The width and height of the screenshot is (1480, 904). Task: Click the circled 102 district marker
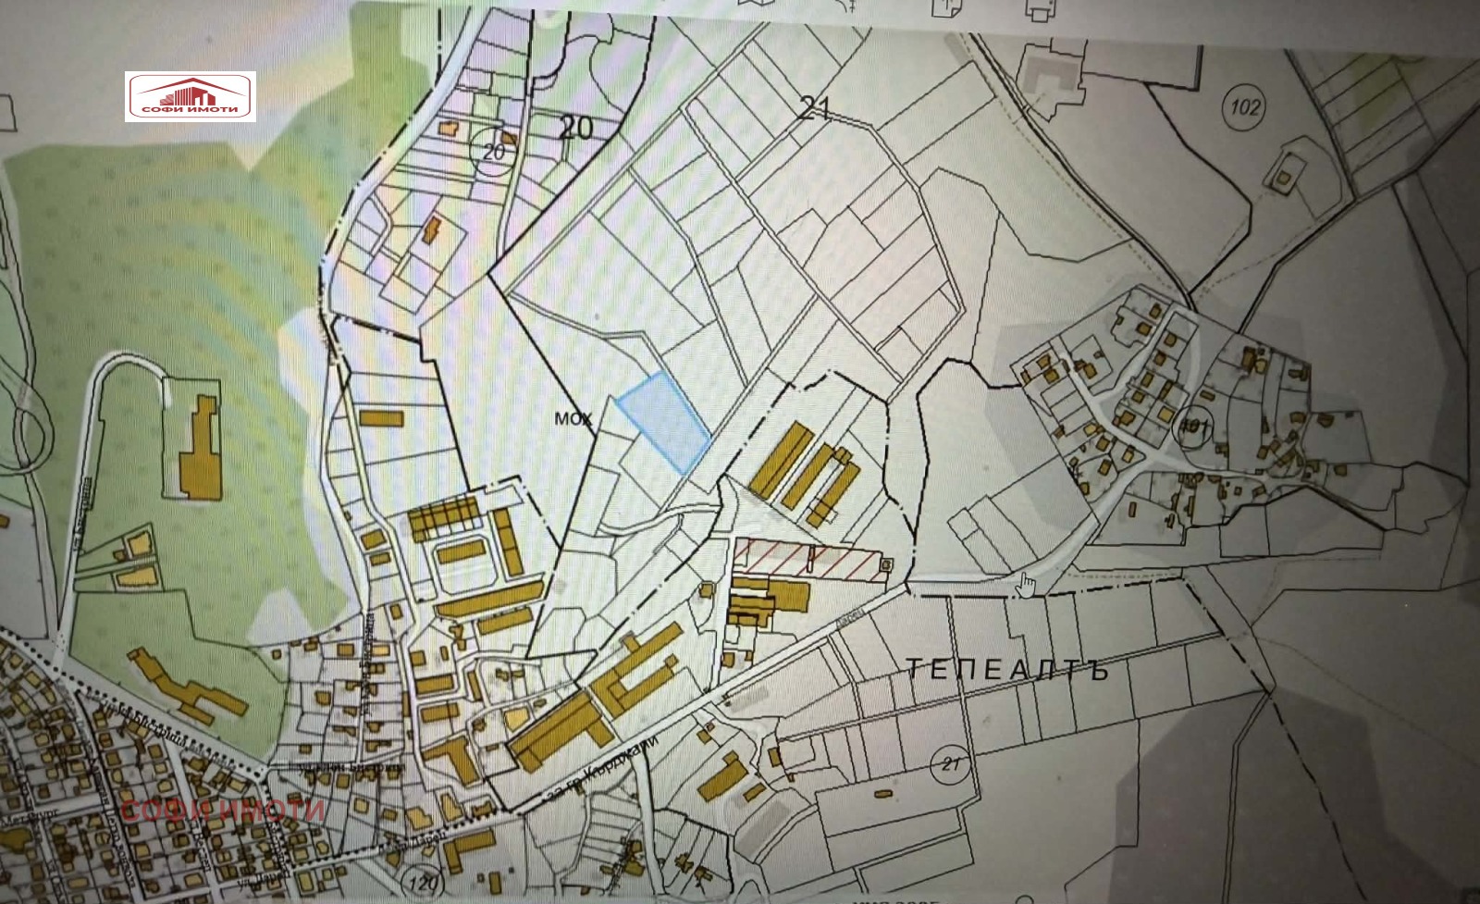point(1245,107)
